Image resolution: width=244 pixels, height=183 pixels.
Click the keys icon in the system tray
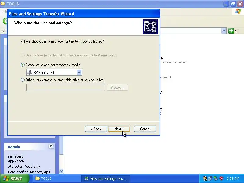(205, 178)
